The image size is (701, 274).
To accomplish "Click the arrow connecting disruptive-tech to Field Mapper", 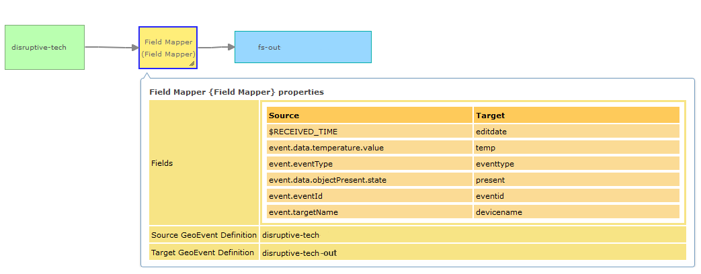I will coord(112,47).
